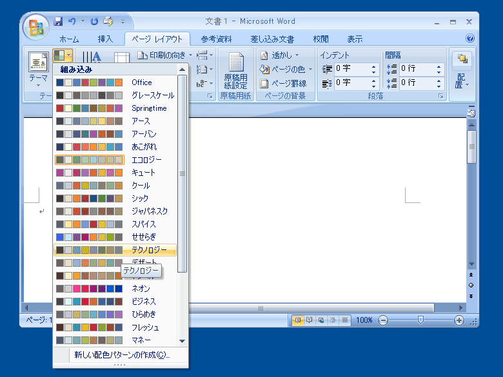Select the ネオン color scheme
This screenshot has height=377, width=503.
click(115, 289)
